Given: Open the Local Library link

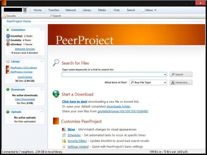Looking at the screenshot, I should pos(25,77).
